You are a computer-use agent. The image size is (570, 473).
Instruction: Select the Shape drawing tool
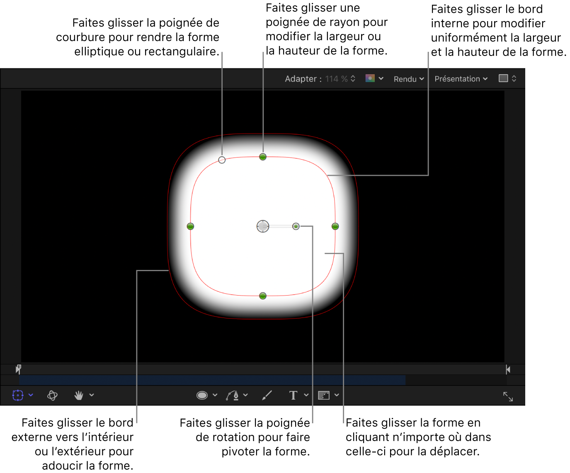(203, 395)
